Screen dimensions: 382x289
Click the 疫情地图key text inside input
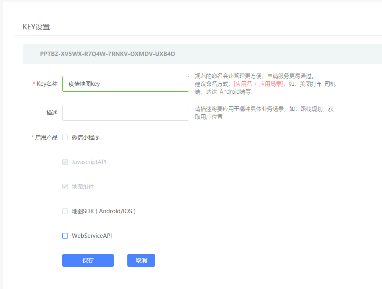click(x=83, y=84)
